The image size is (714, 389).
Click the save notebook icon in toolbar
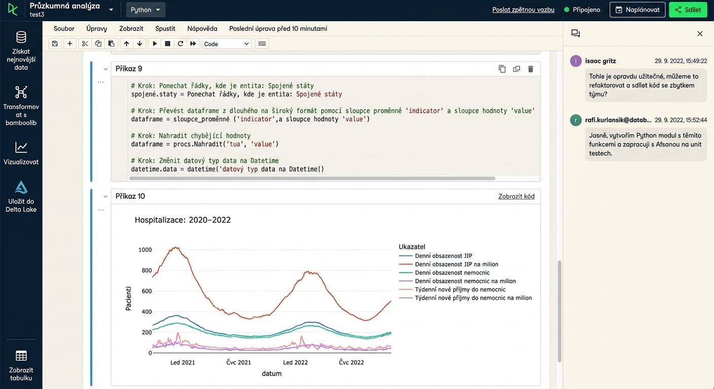pyautogui.click(x=55, y=44)
